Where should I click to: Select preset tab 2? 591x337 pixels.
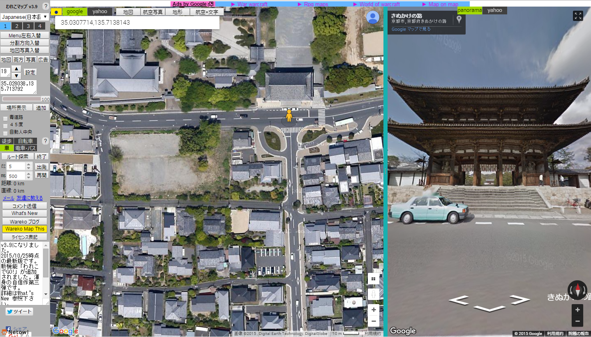click(17, 26)
